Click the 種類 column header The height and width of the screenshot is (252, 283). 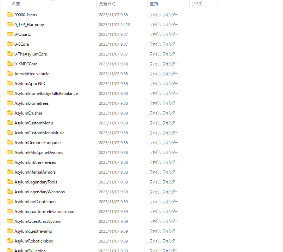[154, 4]
